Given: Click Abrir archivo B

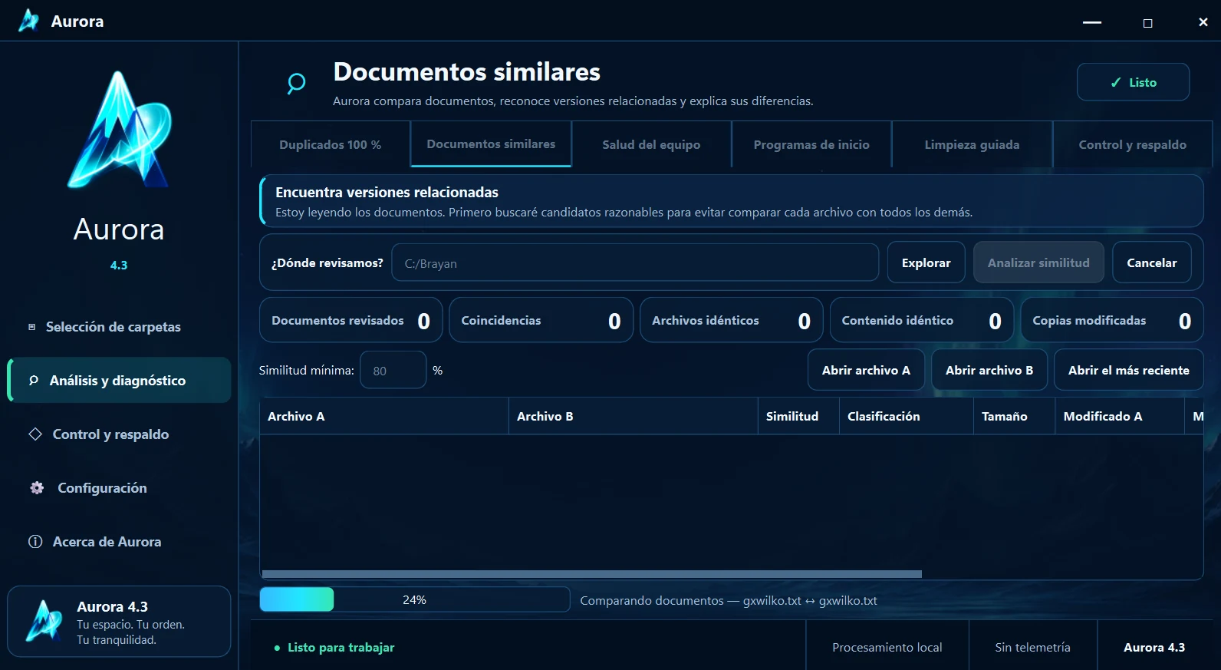Looking at the screenshot, I should point(989,370).
